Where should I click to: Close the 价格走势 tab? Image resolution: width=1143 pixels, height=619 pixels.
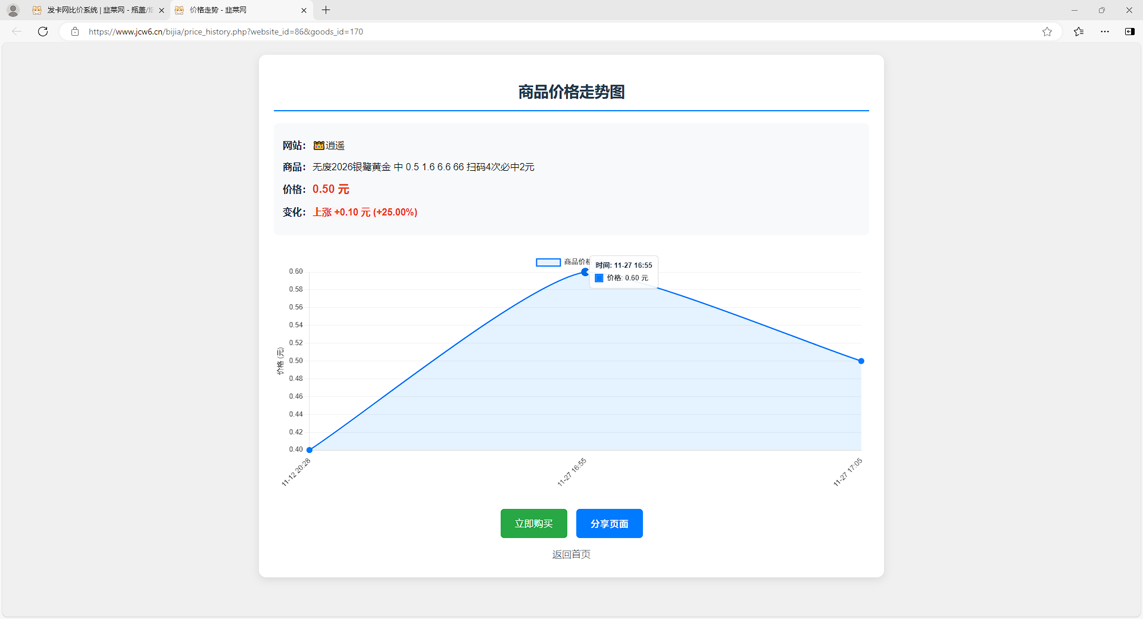pos(304,10)
